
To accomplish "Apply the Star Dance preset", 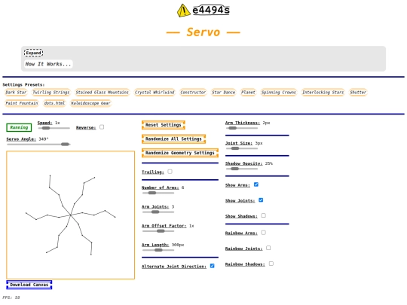I will click(x=224, y=93).
